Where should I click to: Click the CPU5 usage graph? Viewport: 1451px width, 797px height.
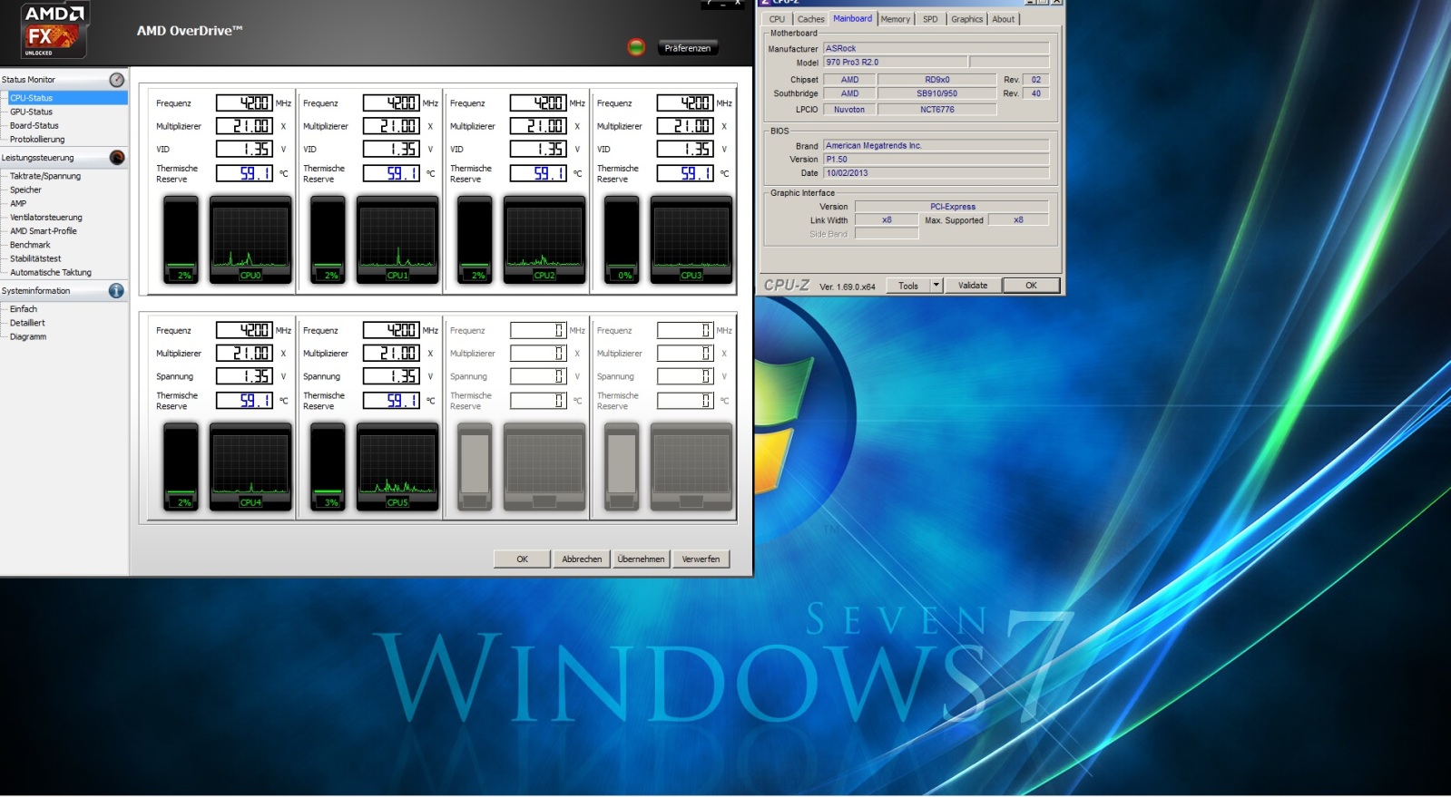397,467
